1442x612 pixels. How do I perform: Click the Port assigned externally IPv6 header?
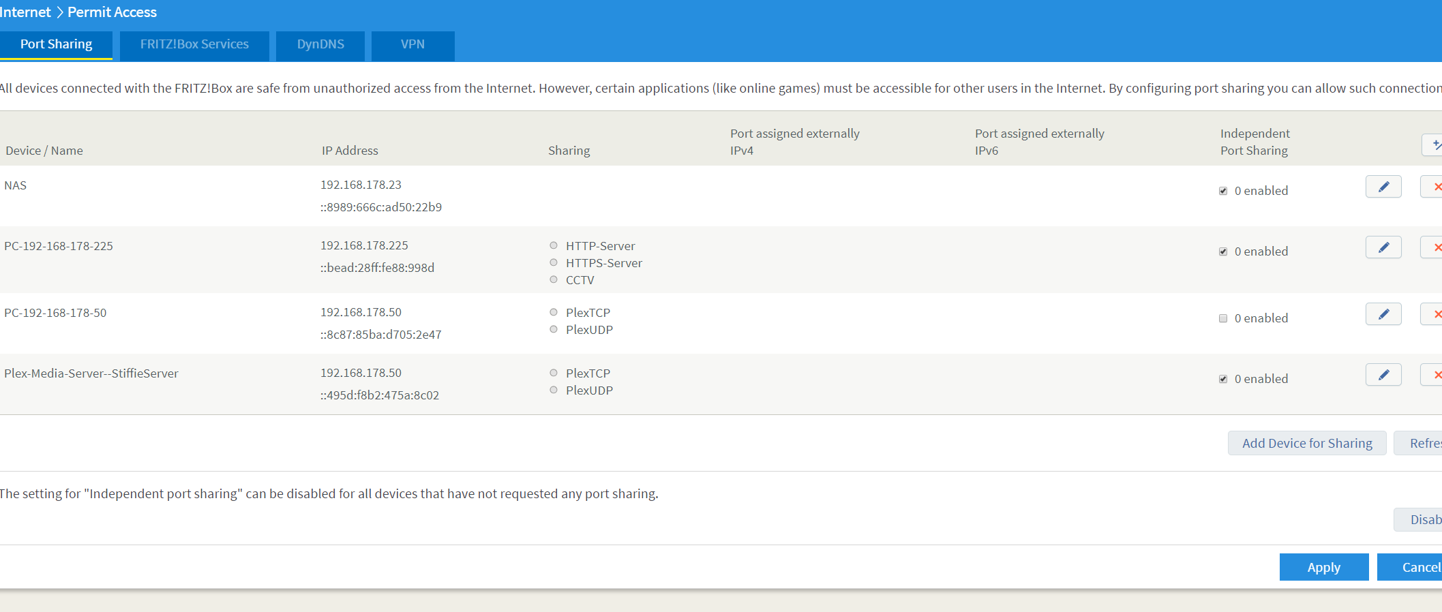[x=1040, y=142]
